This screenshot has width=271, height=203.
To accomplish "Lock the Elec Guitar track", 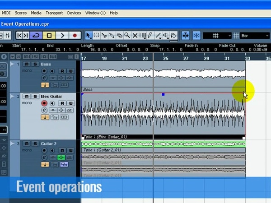I will [55, 117].
